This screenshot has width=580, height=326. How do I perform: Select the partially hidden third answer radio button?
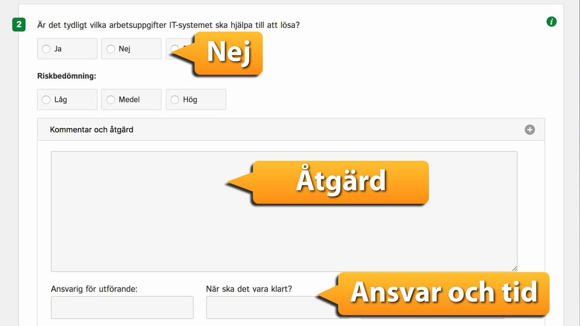(174, 49)
